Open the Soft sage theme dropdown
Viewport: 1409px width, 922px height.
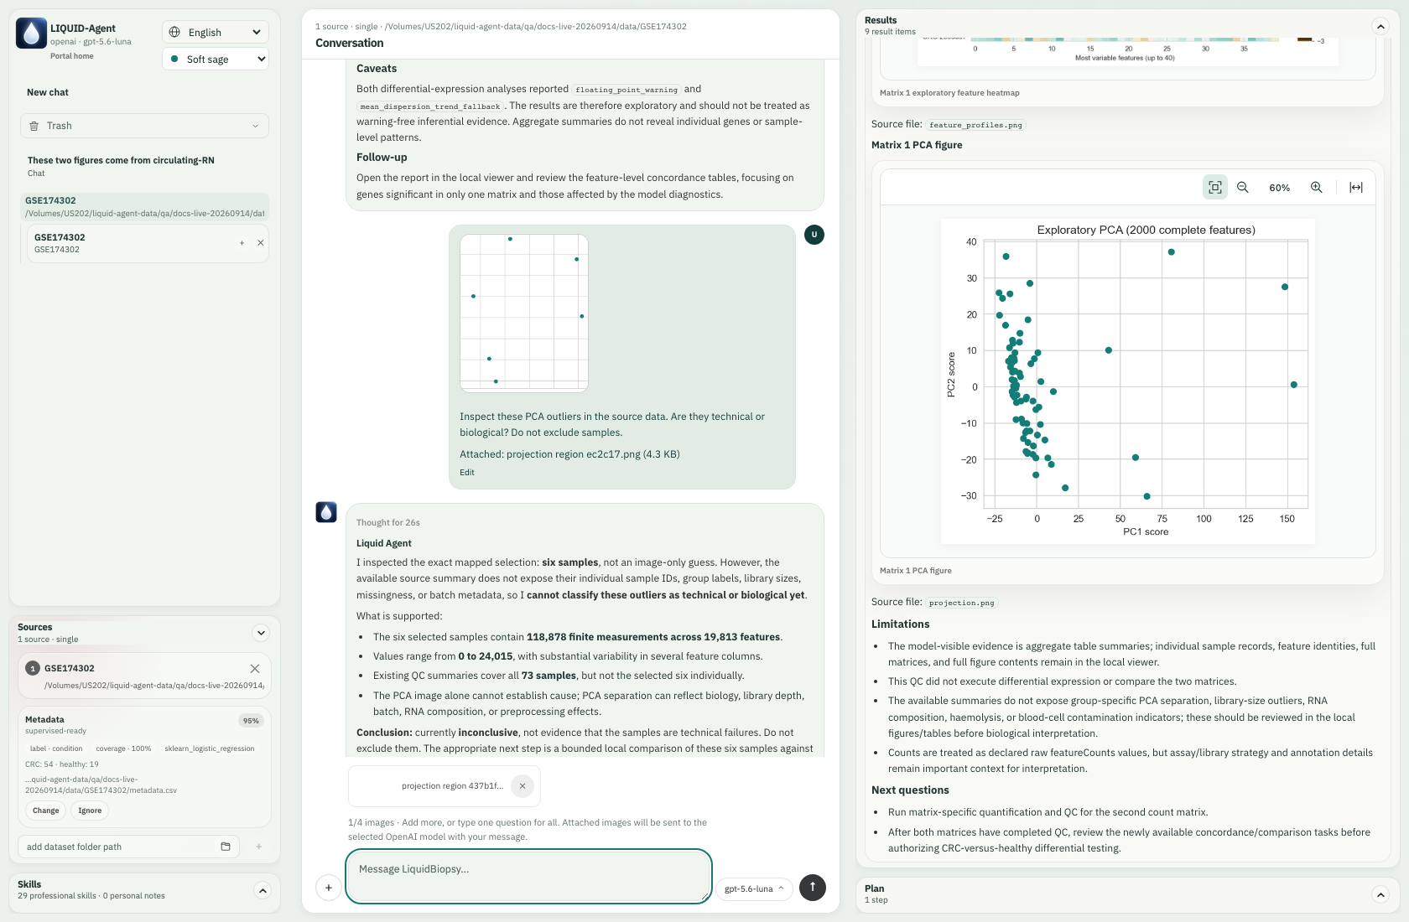216,60
